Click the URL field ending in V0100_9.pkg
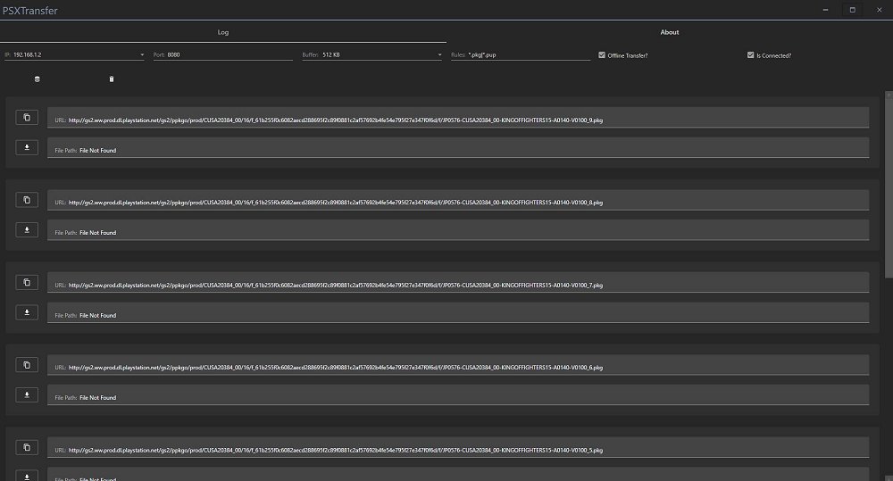 (458, 117)
